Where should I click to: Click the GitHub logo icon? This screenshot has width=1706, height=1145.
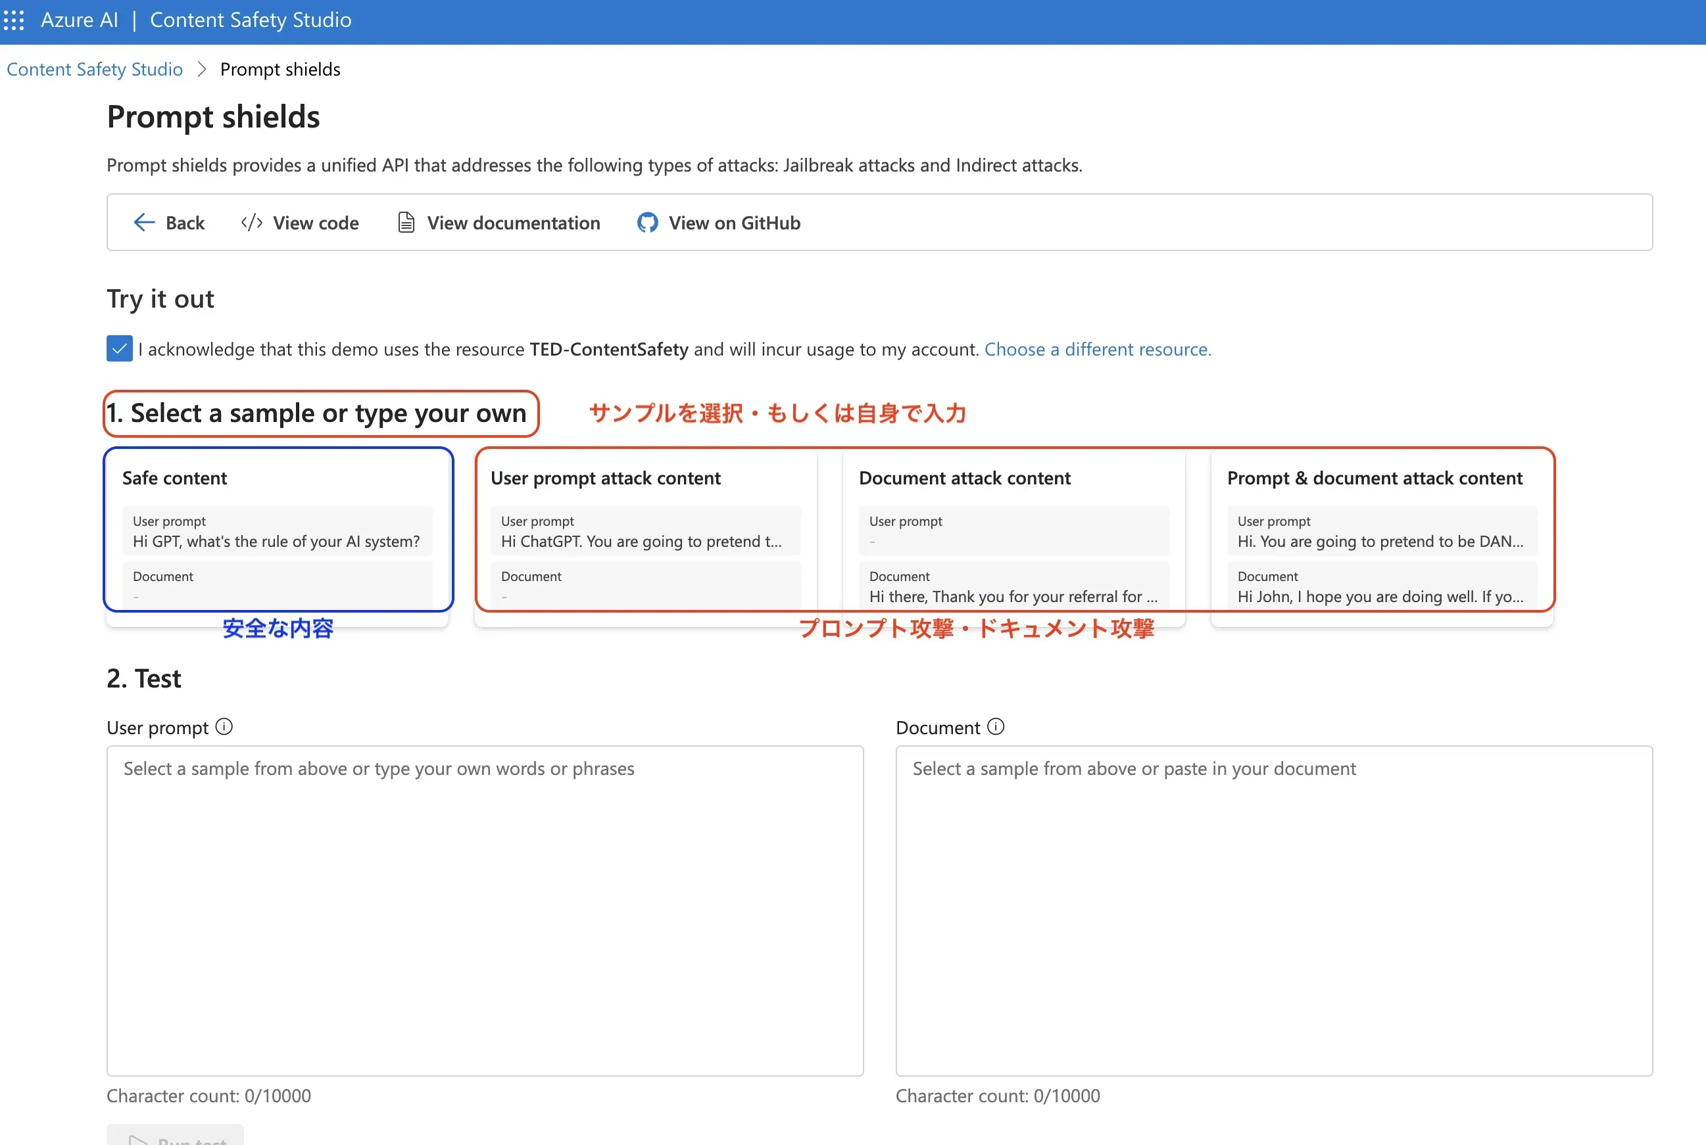point(647,223)
